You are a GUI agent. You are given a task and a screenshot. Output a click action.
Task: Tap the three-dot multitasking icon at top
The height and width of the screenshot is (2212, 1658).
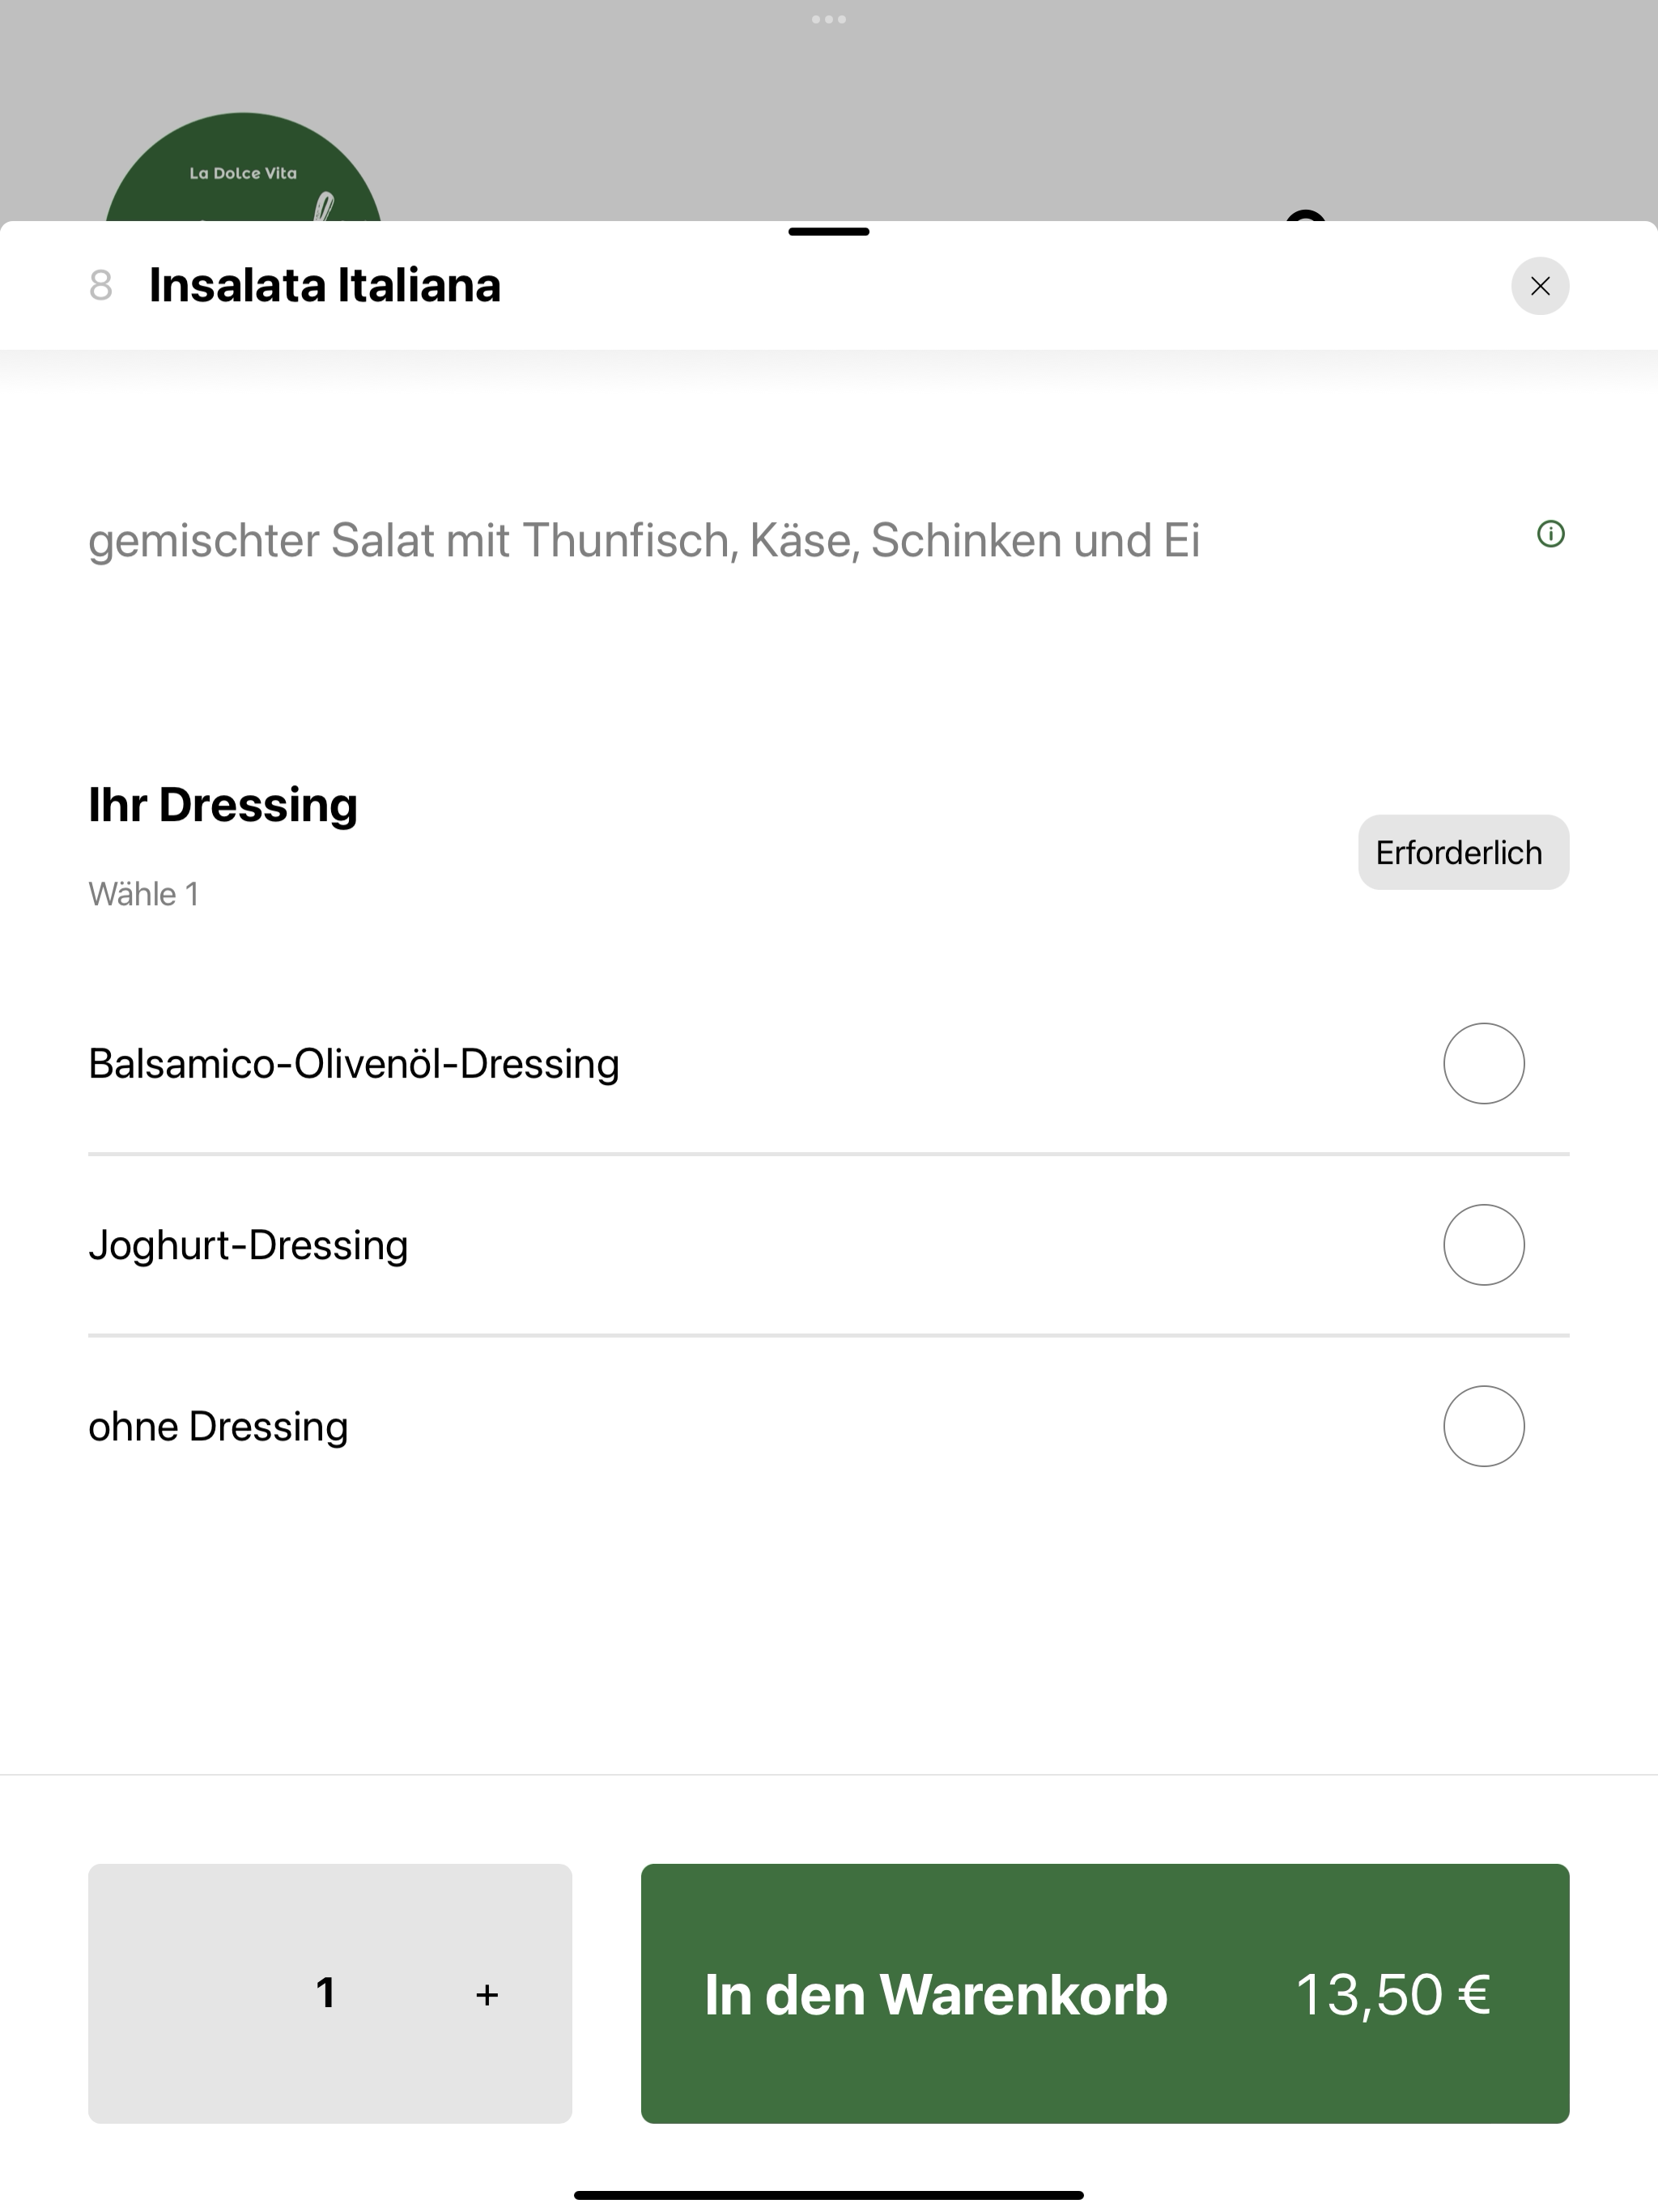(x=829, y=19)
